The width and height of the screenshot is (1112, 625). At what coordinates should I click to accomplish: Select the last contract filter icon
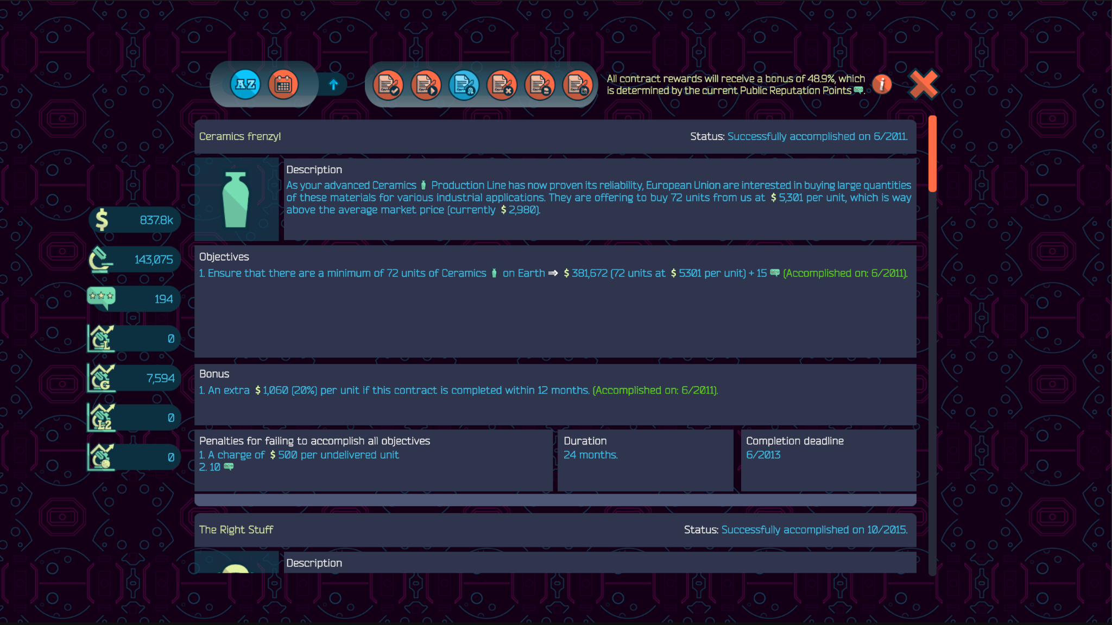pos(578,85)
